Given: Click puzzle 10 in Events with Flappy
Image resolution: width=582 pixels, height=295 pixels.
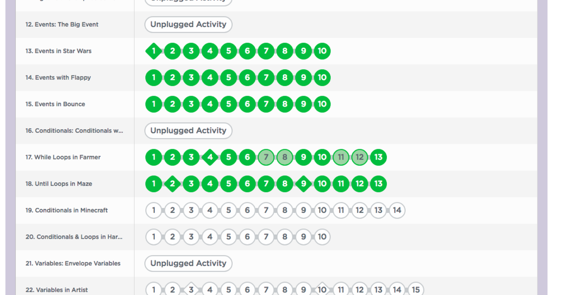Looking at the screenshot, I should (322, 77).
